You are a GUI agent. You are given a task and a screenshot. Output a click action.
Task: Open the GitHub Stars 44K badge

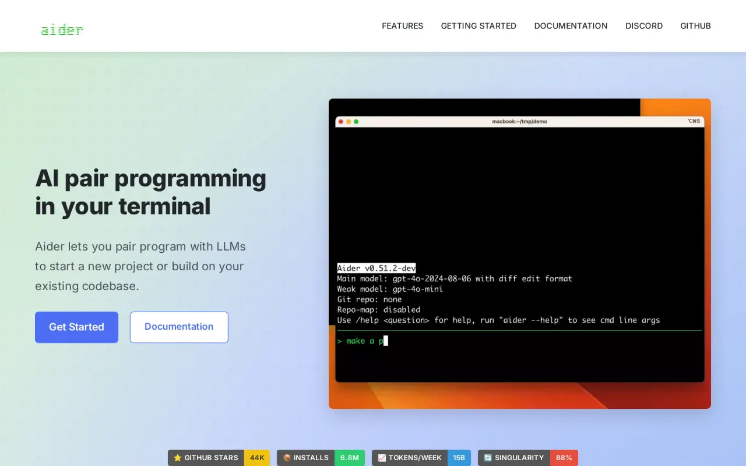(219, 458)
